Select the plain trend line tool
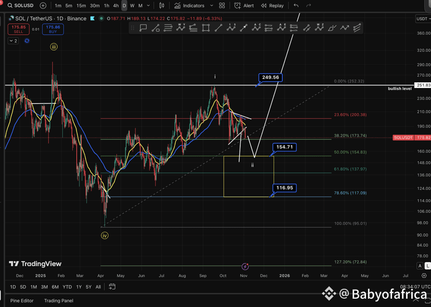Image resolution: width=431 pixels, height=307 pixels. (218, 28)
